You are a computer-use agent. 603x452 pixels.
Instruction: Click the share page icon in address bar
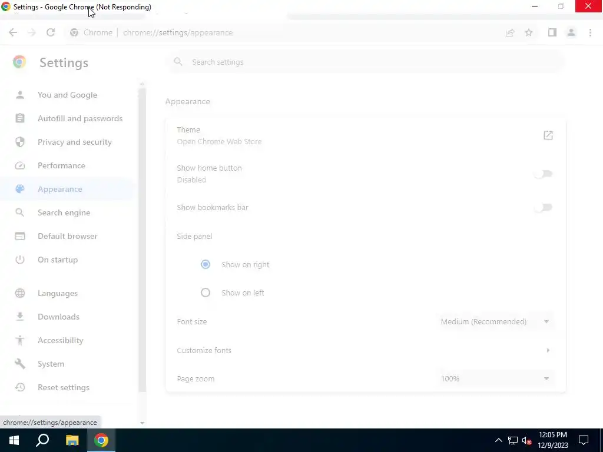[510, 33]
